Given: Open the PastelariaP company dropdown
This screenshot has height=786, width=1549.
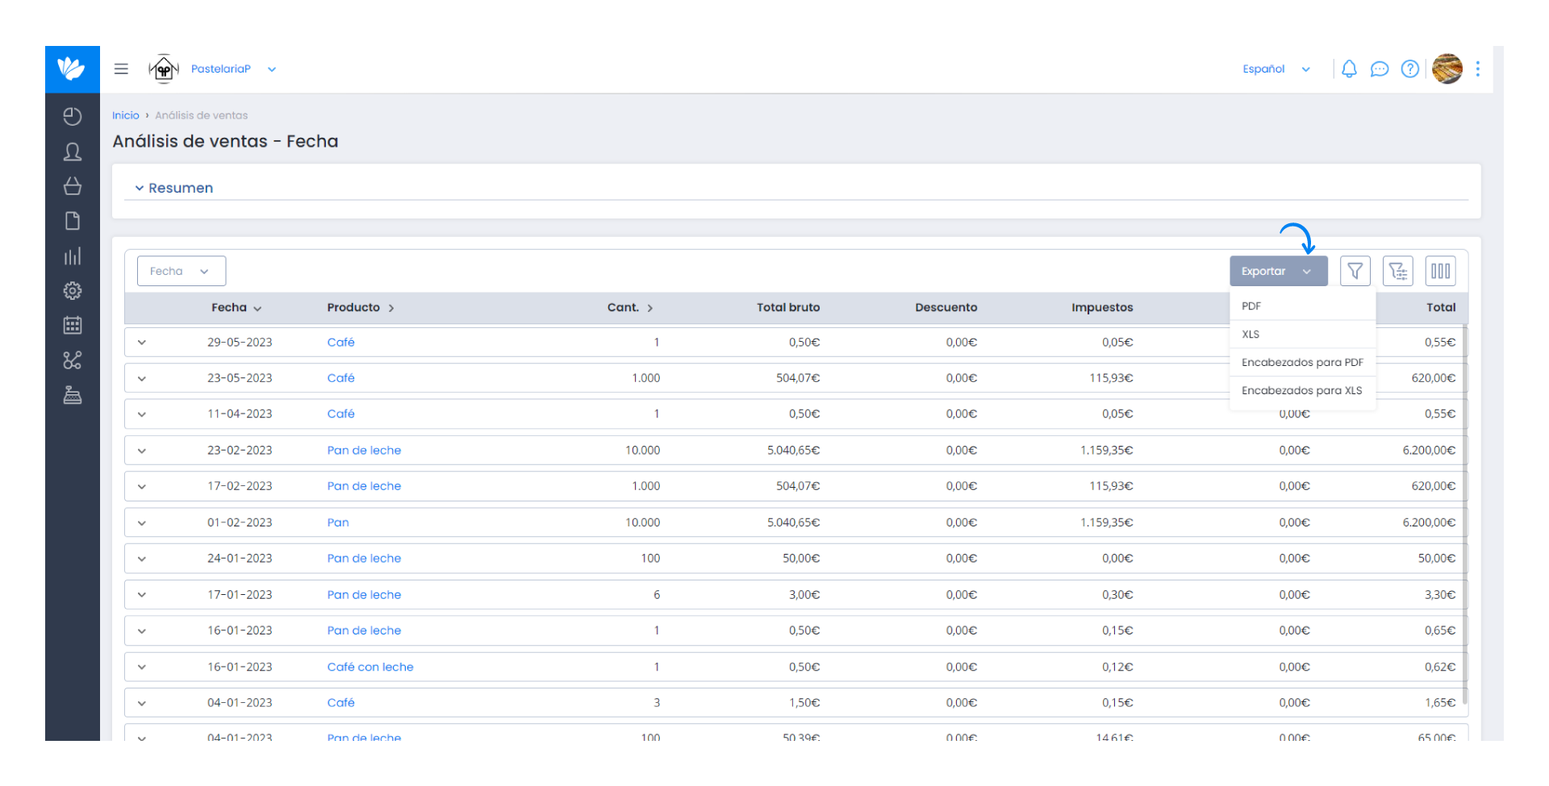Looking at the screenshot, I should (x=234, y=69).
